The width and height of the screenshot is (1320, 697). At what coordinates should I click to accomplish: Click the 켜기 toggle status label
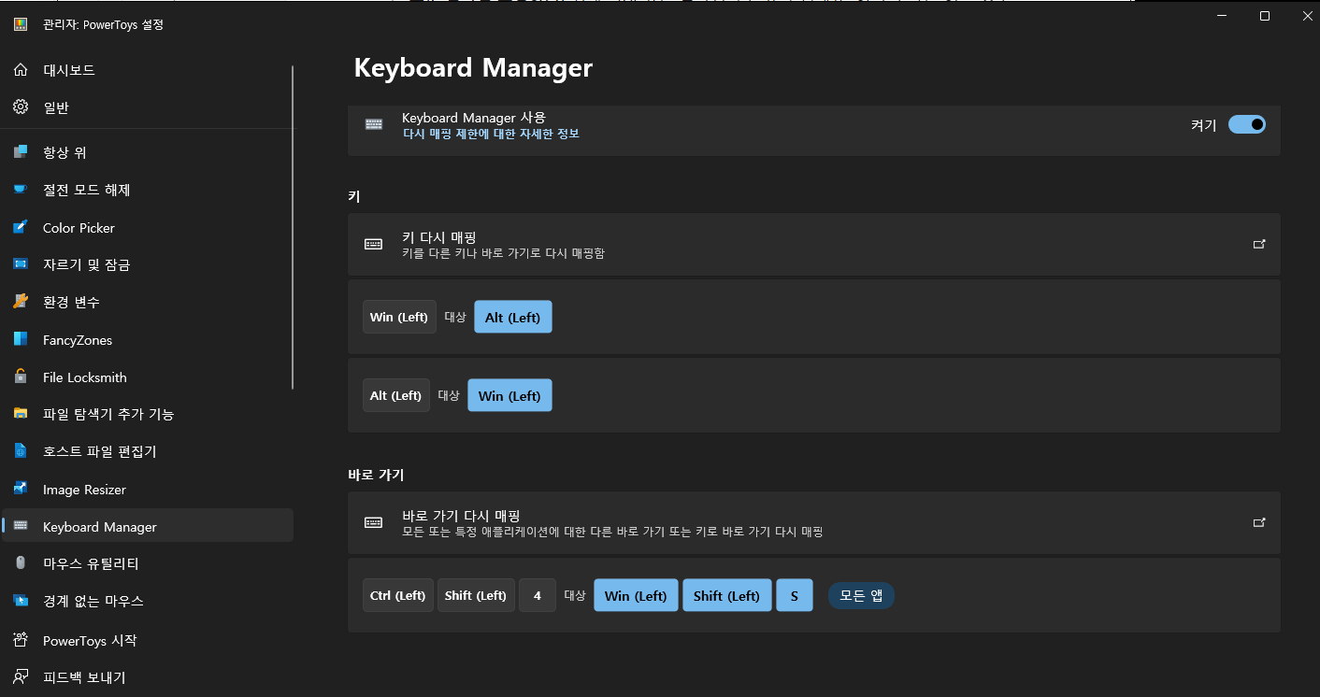coord(1204,124)
